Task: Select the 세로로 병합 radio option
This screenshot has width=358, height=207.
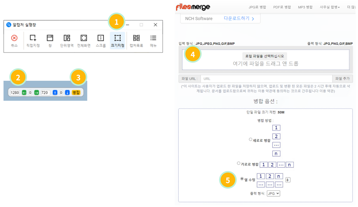Action: pos(251,139)
